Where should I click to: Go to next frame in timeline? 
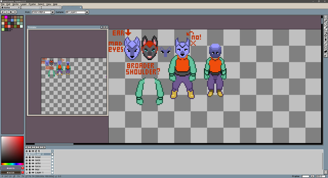(39, 147)
